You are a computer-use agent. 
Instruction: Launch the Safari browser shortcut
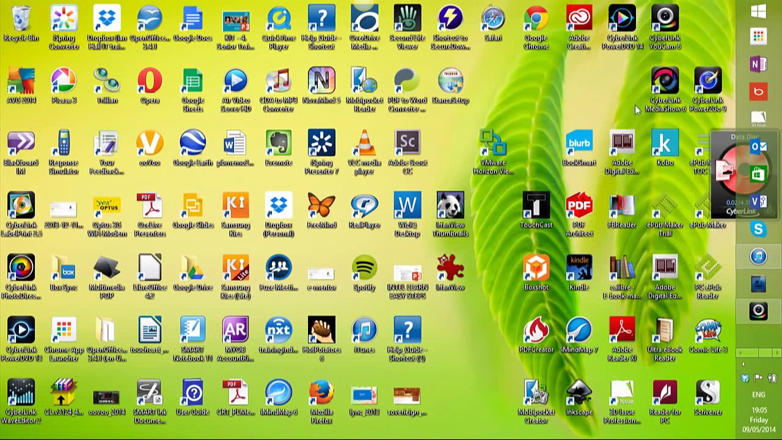coord(493,18)
